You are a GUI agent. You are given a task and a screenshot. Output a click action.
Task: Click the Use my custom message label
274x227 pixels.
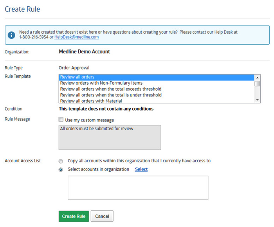coord(90,120)
